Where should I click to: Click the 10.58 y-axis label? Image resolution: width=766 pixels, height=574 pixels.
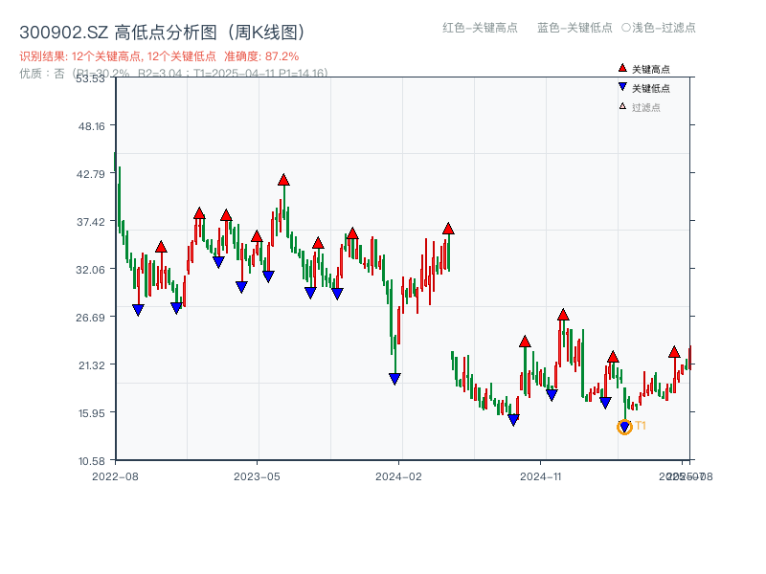coord(92,461)
